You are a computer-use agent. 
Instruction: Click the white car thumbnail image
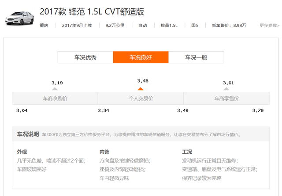[19, 18]
